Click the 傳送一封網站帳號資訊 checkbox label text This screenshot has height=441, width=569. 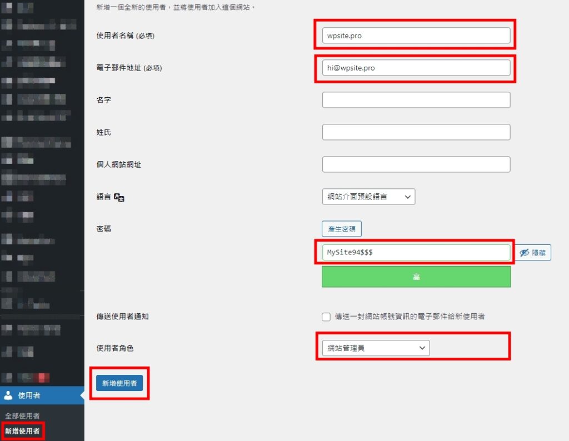410,317
